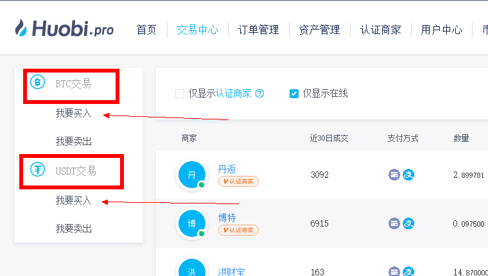Image resolution: width=488 pixels, height=276 pixels.
Task: Click the 认证商家 badge under 博特
Action: pyautogui.click(x=238, y=230)
